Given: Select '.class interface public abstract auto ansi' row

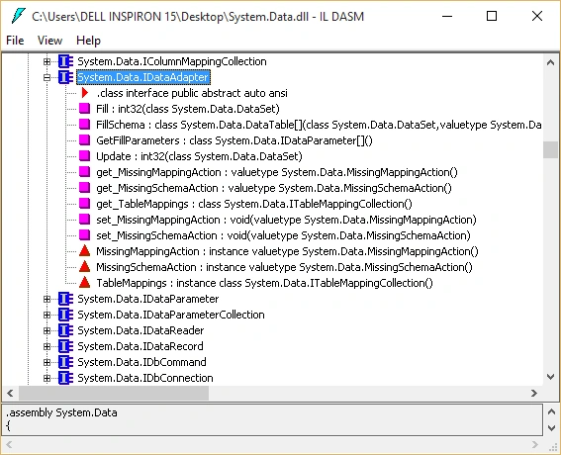Looking at the screenshot, I should coord(192,93).
